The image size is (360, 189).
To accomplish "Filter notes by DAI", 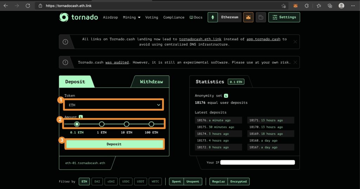I will point(97,182).
